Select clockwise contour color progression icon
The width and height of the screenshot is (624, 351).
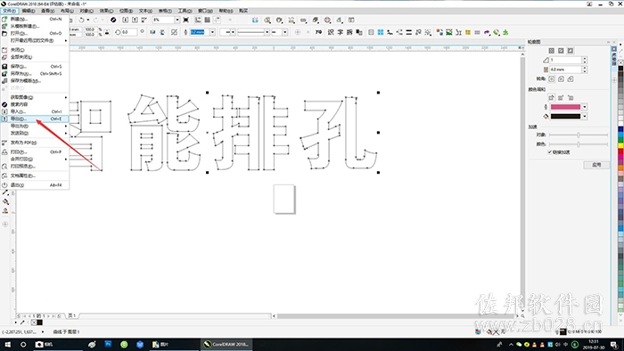561,97
